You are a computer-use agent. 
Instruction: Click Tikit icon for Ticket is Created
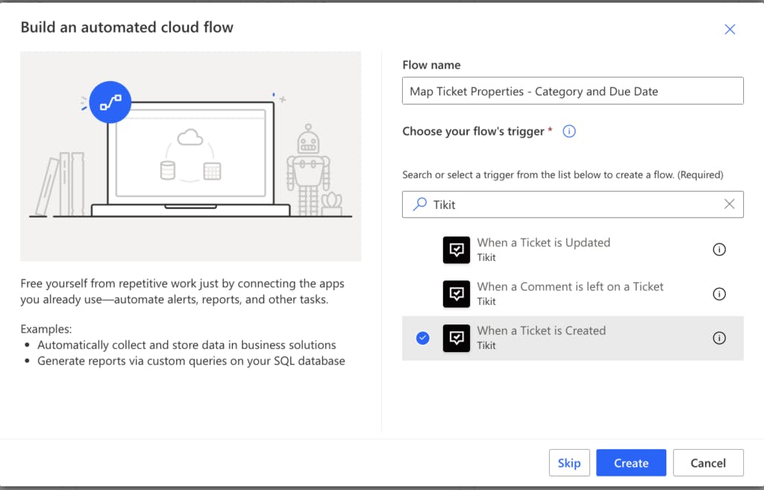click(456, 338)
